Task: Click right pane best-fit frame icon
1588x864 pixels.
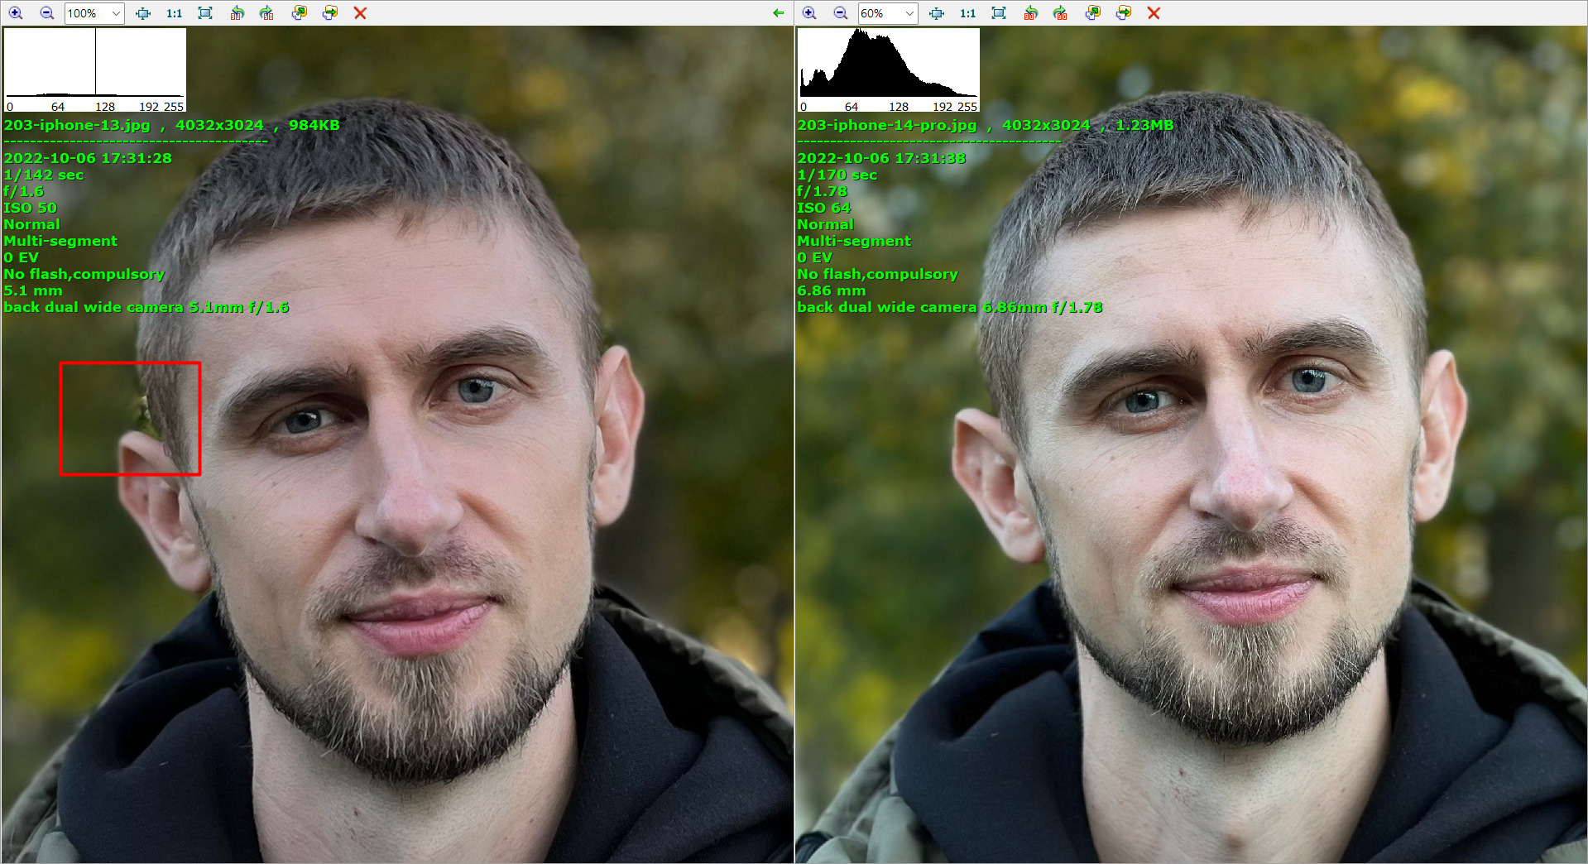Action: 999,13
